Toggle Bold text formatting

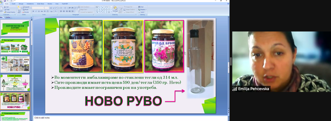(34, 11)
